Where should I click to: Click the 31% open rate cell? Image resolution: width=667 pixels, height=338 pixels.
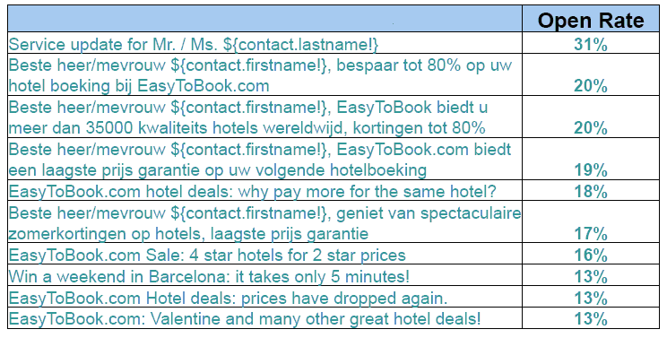(591, 44)
